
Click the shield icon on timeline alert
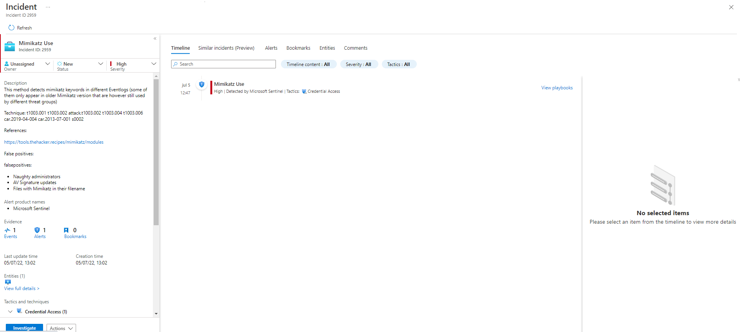[x=201, y=84]
